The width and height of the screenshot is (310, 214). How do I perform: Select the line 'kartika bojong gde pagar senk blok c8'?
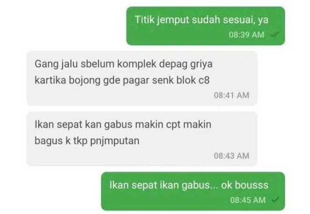[x=122, y=81]
